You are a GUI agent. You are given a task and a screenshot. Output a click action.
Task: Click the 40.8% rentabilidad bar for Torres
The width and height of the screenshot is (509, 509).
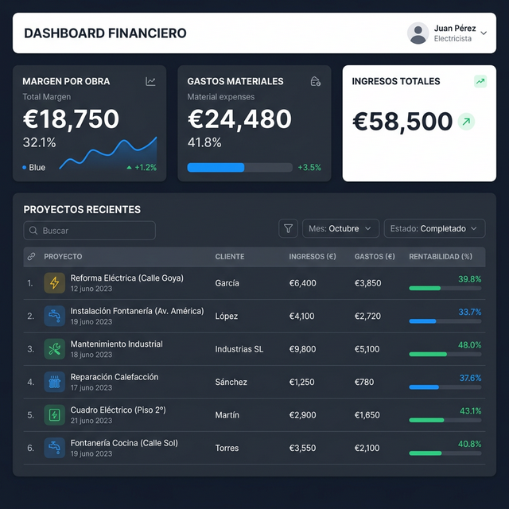click(445, 453)
